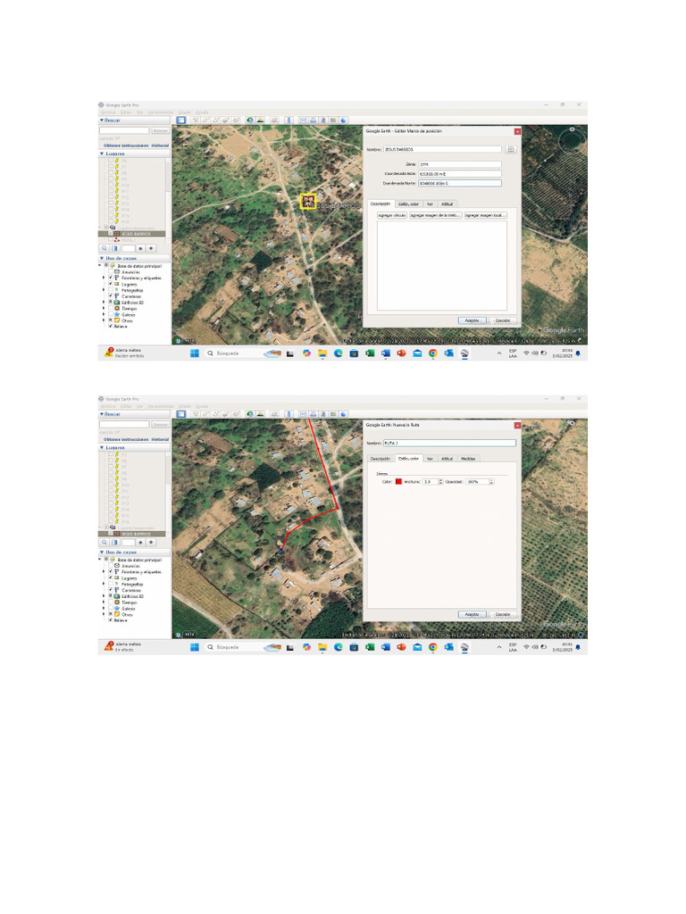686x914 pixels.
Task: Toggle Lugares layer checkbox in lower screenshot
Action: pyautogui.click(x=111, y=577)
